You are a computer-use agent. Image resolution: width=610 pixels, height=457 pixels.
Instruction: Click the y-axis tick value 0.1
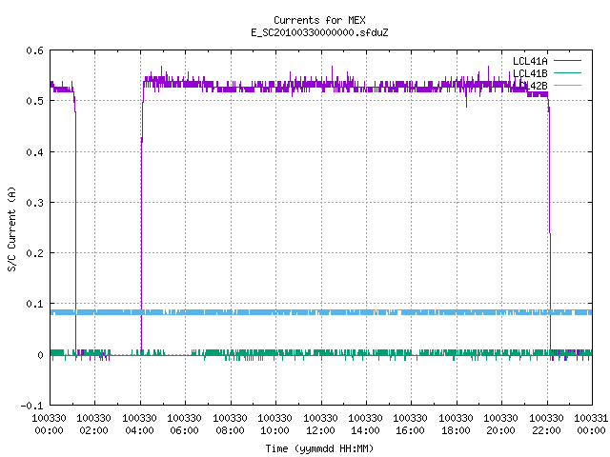point(34,304)
